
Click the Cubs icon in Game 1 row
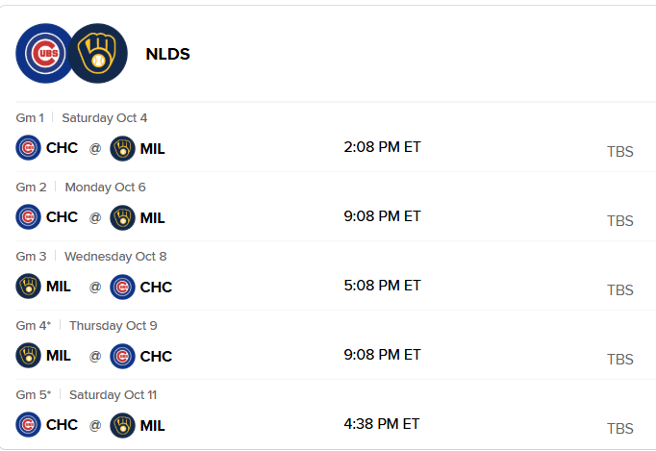point(29,148)
